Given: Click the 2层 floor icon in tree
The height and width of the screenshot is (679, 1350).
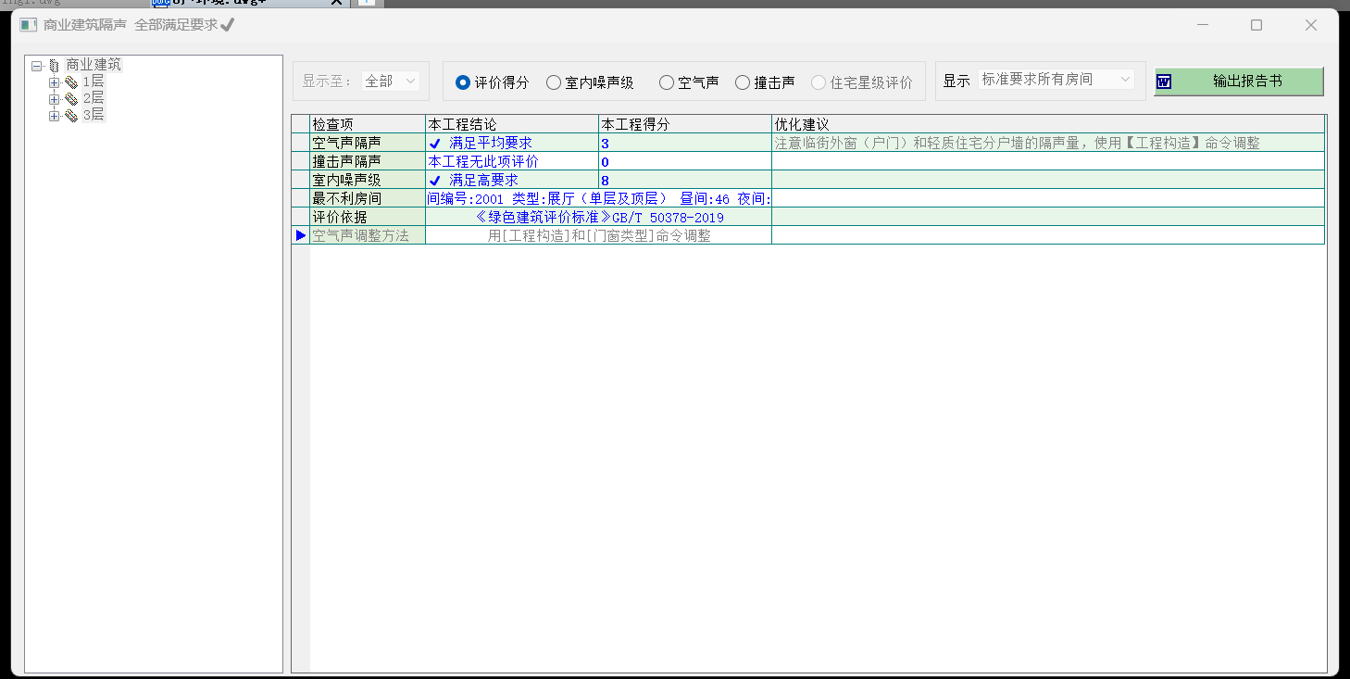Looking at the screenshot, I should coord(71,98).
